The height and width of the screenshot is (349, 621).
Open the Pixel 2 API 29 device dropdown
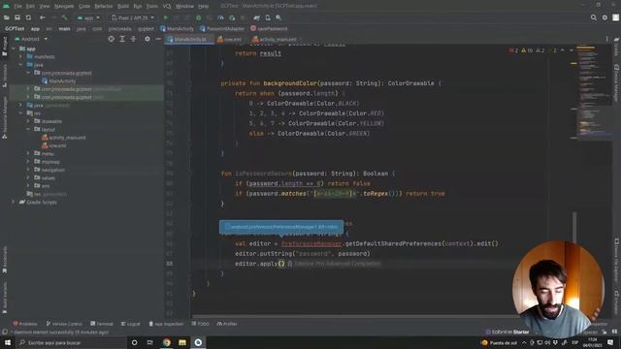click(133, 17)
